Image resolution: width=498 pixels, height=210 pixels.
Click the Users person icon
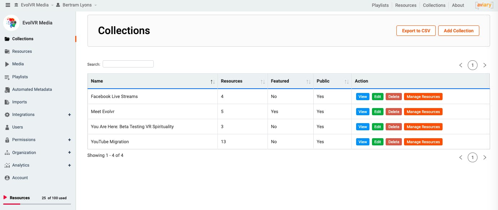coord(7,127)
